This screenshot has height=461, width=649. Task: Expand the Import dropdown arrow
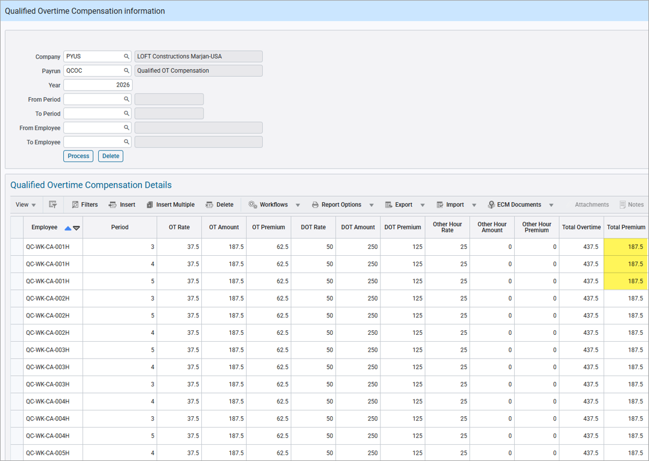(x=474, y=205)
